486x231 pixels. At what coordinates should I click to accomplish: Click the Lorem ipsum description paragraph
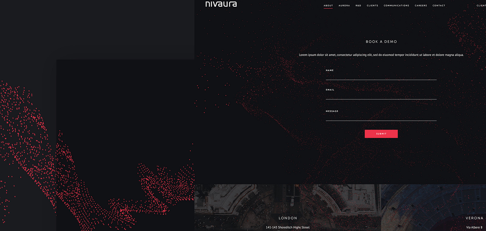tap(381, 55)
